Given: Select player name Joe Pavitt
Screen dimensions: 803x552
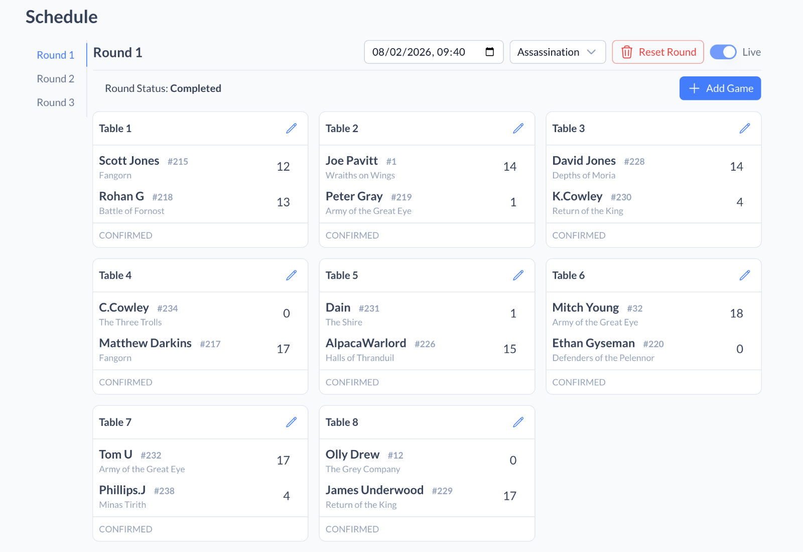Looking at the screenshot, I should (x=351, y=161).
